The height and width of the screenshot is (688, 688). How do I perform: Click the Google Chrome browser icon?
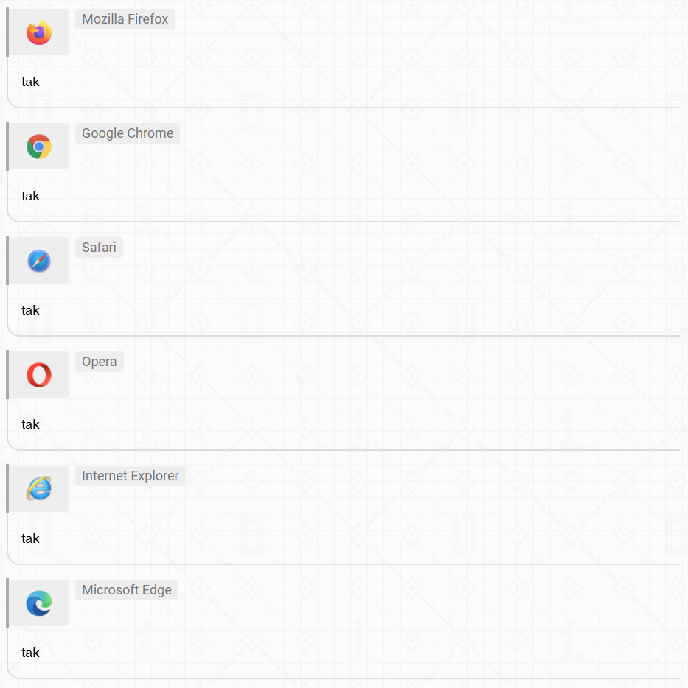tap(39, 147)
